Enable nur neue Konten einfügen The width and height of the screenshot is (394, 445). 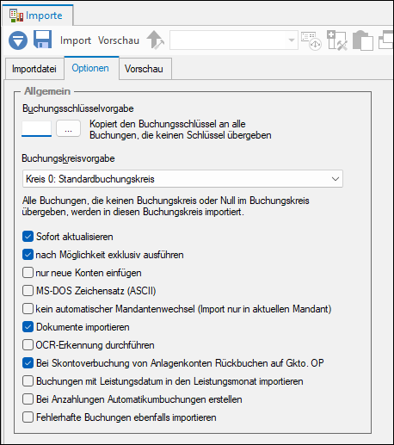tap(28, 273)
